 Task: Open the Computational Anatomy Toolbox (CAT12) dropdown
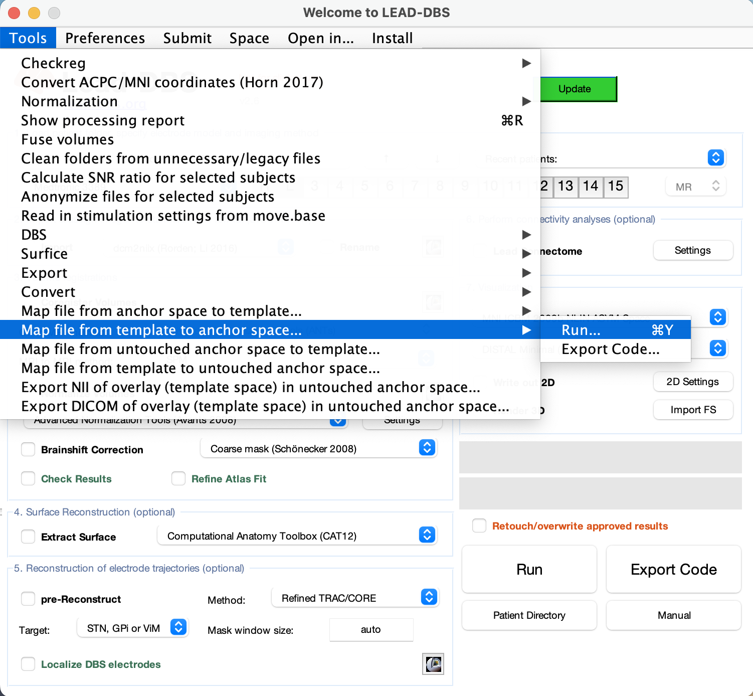297,536
